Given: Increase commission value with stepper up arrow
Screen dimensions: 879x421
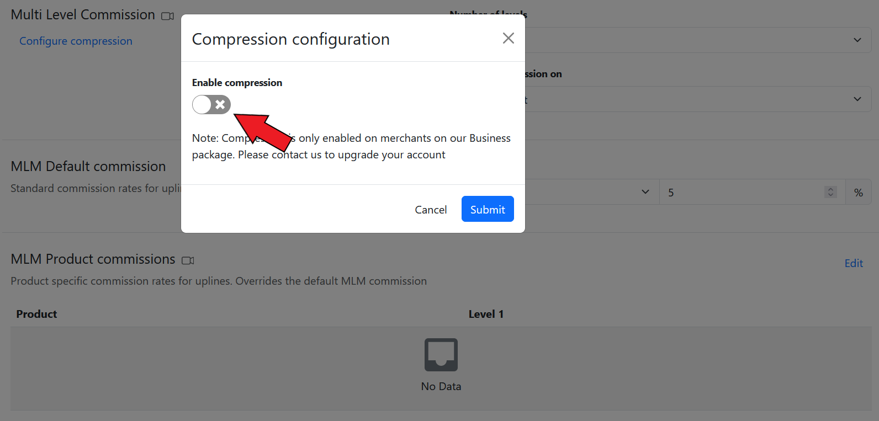Looking at the screenshot, I should [830, 189].
